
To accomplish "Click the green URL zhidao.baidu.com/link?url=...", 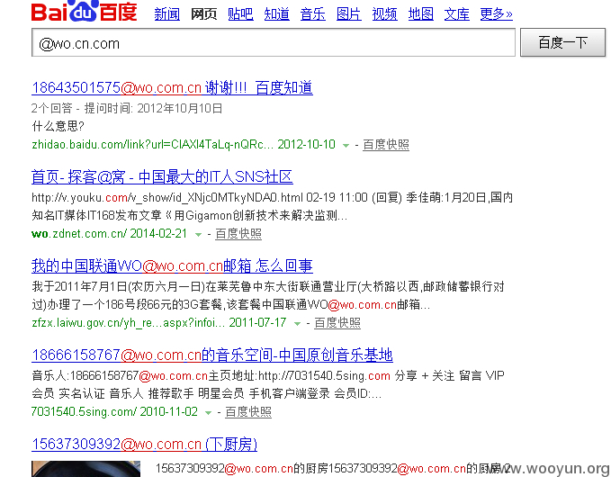I will [x=152, y=145].
